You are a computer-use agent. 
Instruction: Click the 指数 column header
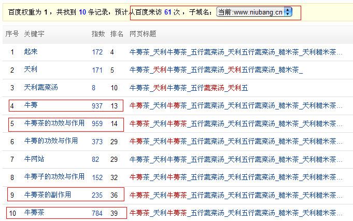point(98,34)
